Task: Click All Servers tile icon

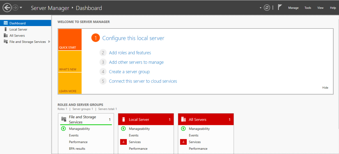Action: coord(183,119)
